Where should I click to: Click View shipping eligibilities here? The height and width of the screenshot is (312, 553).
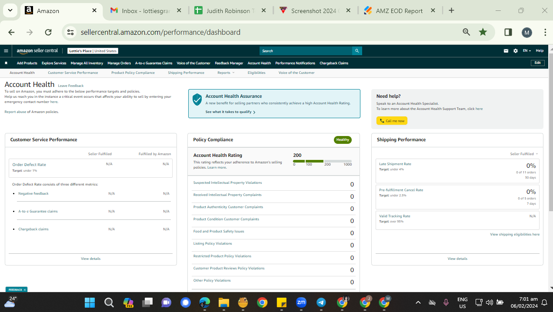tap(515, 234)
